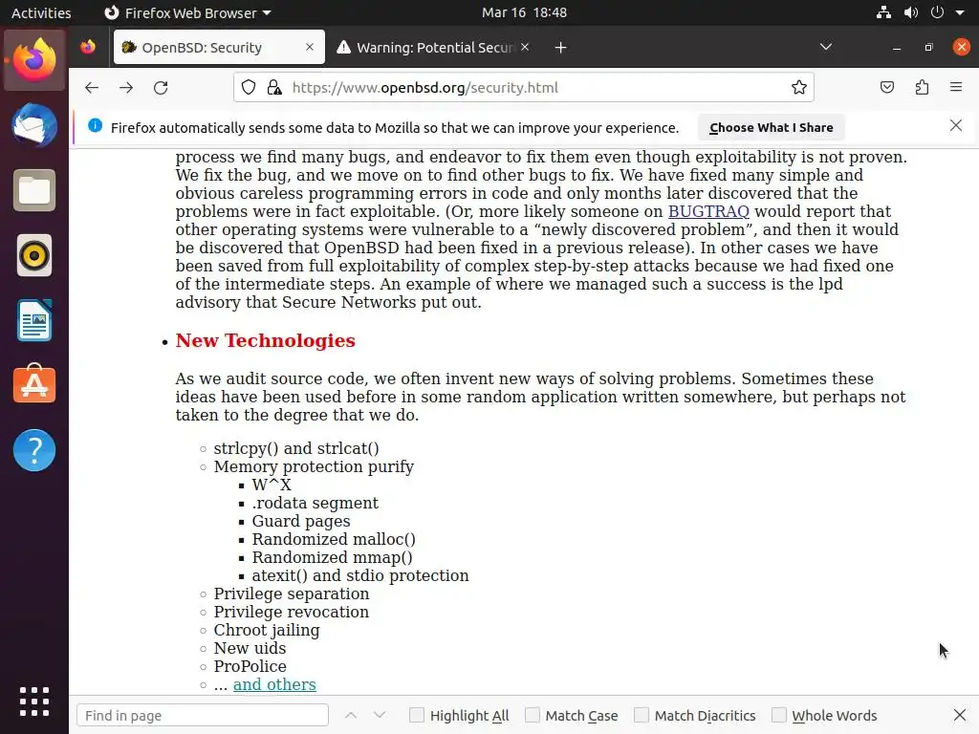
Task: Launch Firefox from the dock
Action: (34, 60)
